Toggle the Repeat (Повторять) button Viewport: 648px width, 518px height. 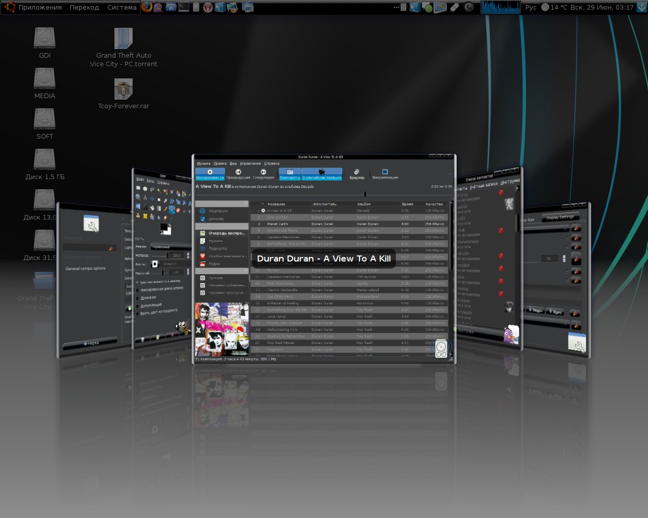pyautogui.click(x=290, y=174)
